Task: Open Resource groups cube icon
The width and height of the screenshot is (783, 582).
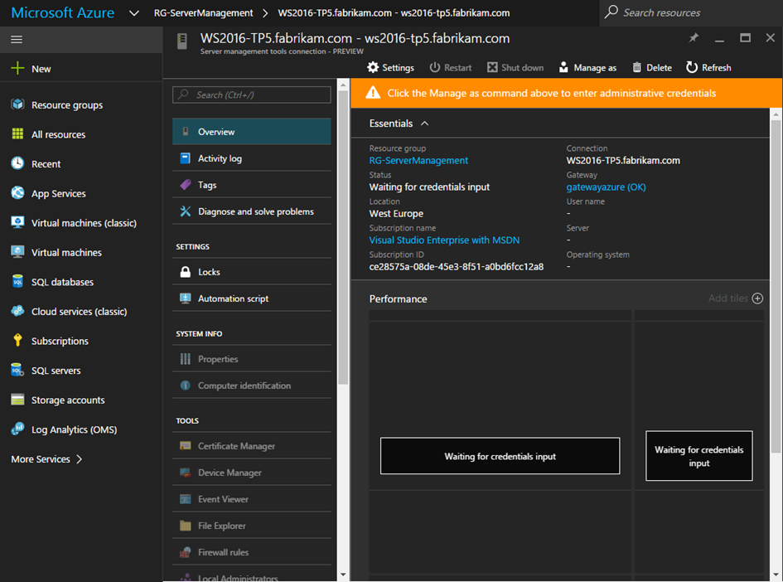Action: (17, 104)
